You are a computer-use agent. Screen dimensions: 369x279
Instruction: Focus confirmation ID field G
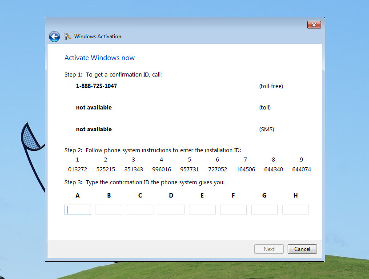point(264,210)
